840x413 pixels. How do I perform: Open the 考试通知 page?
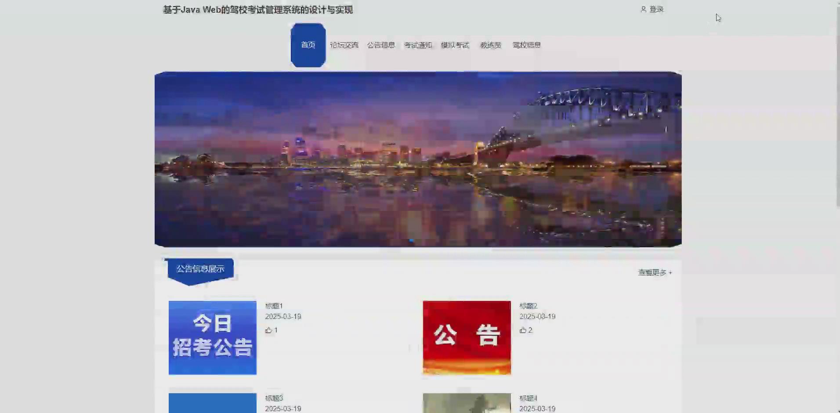[418, 44]
